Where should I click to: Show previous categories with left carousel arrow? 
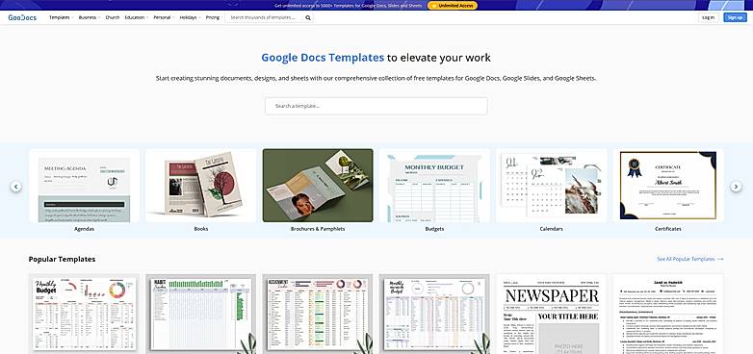coord(15,186)
